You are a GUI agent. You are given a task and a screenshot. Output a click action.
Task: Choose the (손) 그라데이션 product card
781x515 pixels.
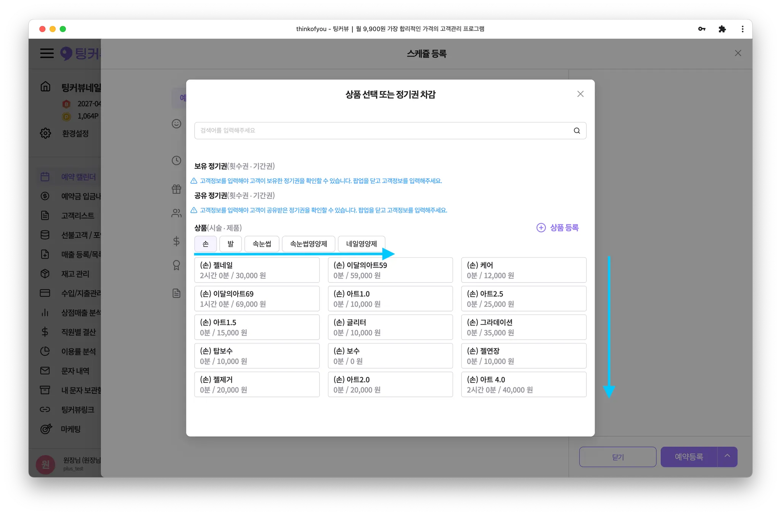tap(523, 327)
